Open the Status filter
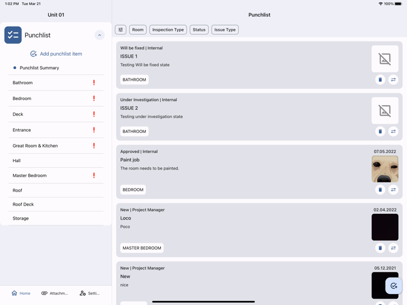407x305 pixels. (199, 30)
